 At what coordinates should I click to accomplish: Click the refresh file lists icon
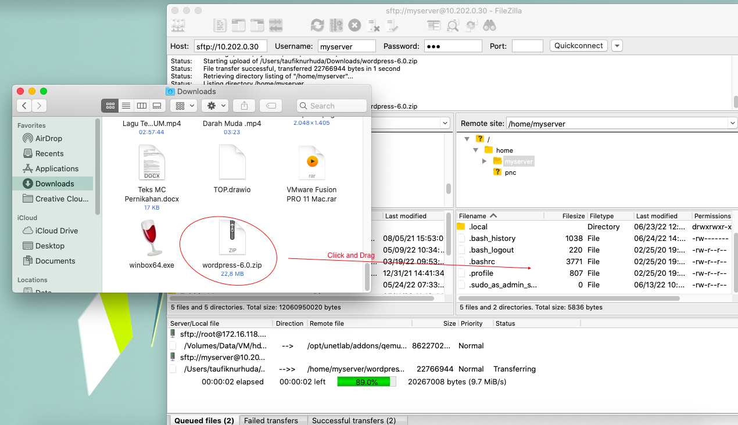tap(317, 25)
